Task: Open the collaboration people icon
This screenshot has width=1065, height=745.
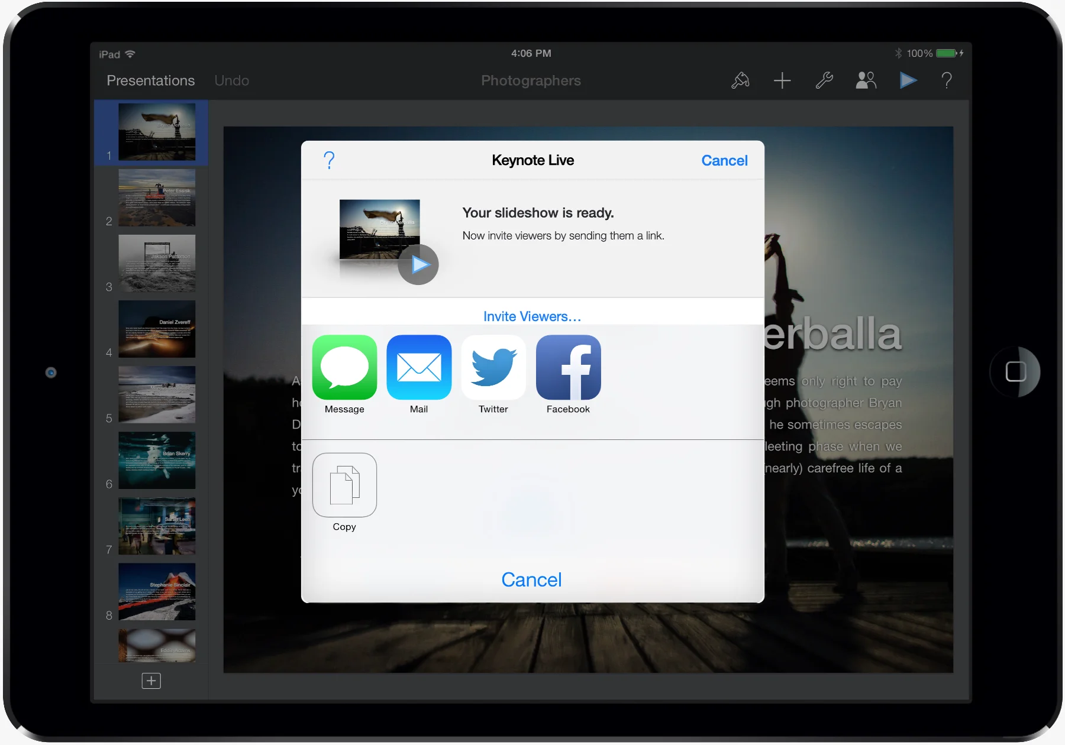Action: click(866, 80)
